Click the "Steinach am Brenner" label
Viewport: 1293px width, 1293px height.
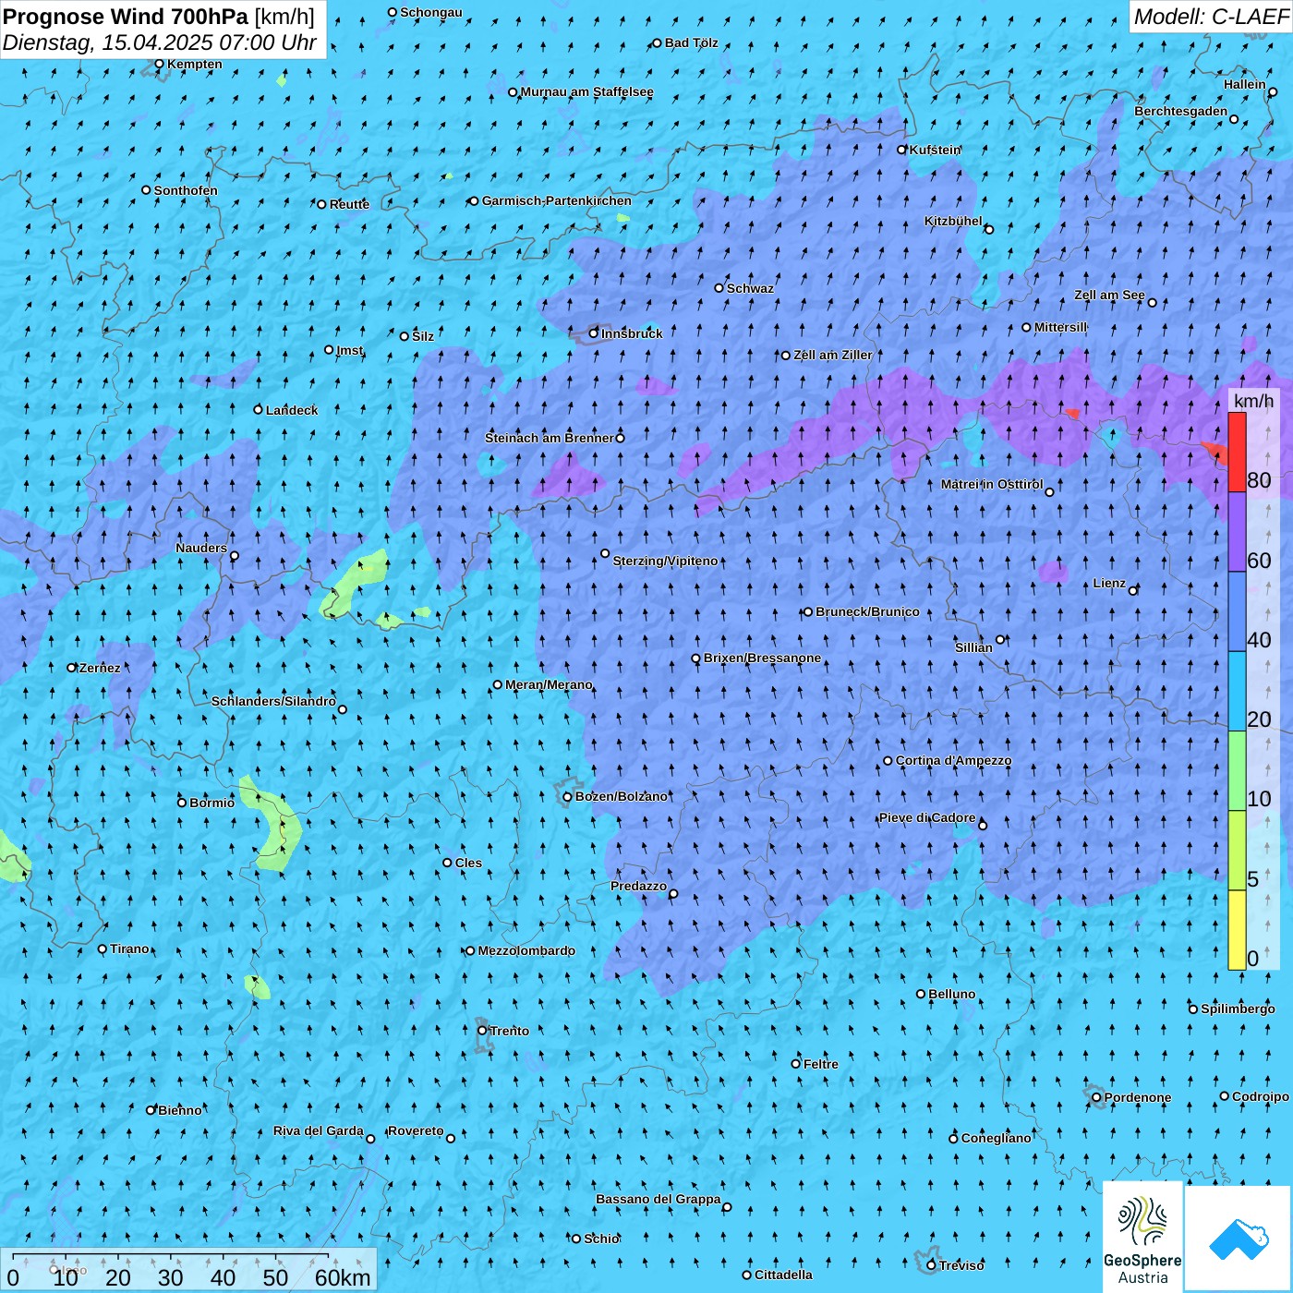(x=550, y=438)
